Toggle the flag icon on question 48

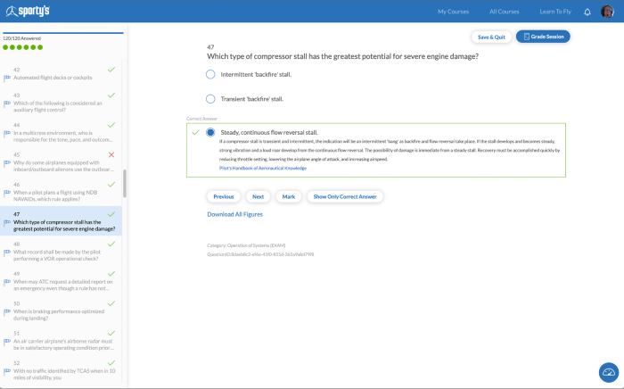7,252
